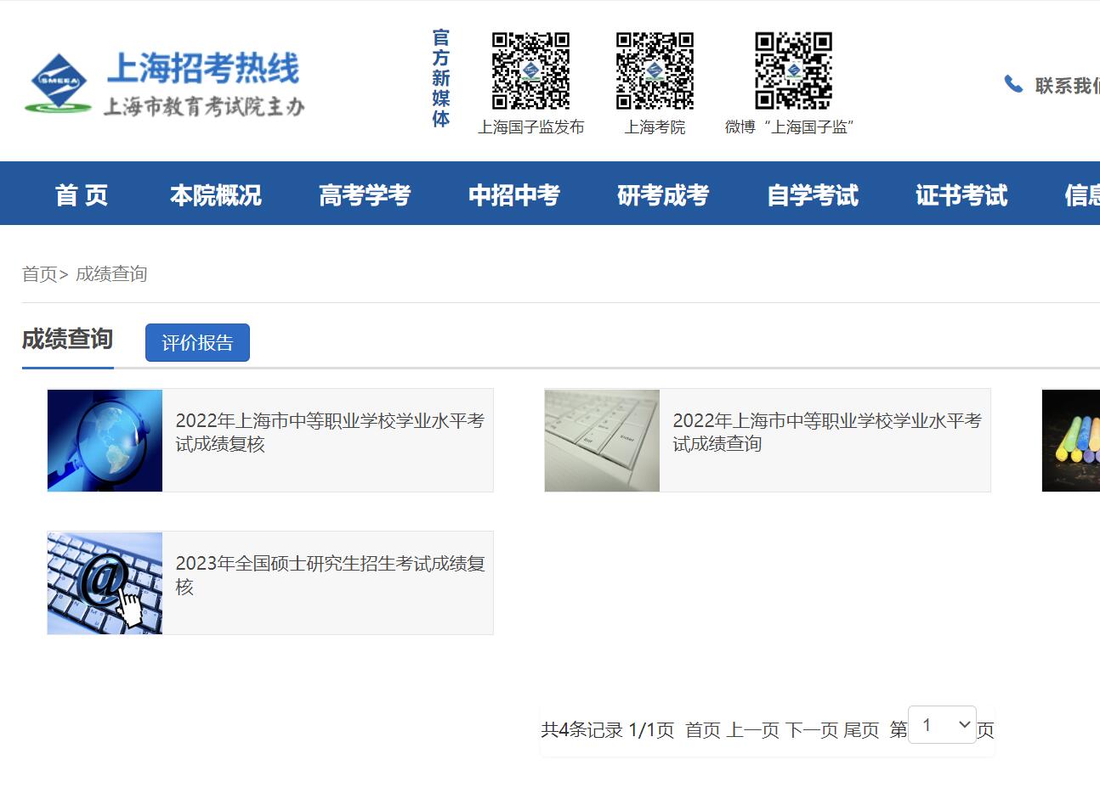Viewport: 1100px width, 810px height.
Task: Click the colored chalk thumbnail image
Action: click(x=1071, y=440)
